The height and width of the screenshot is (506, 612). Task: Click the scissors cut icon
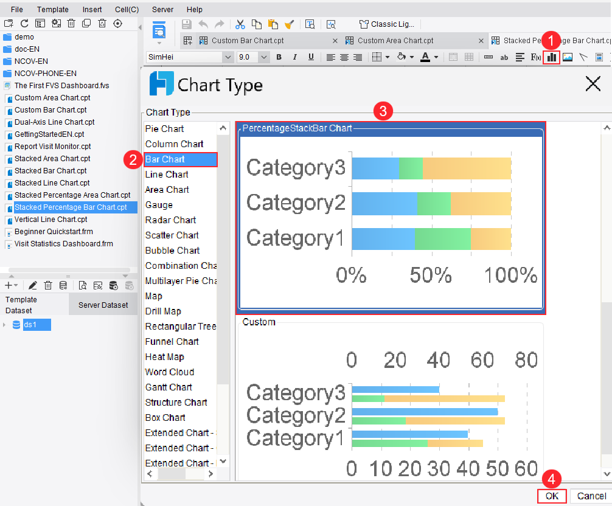pyautogui.click(x=240, y=24)
